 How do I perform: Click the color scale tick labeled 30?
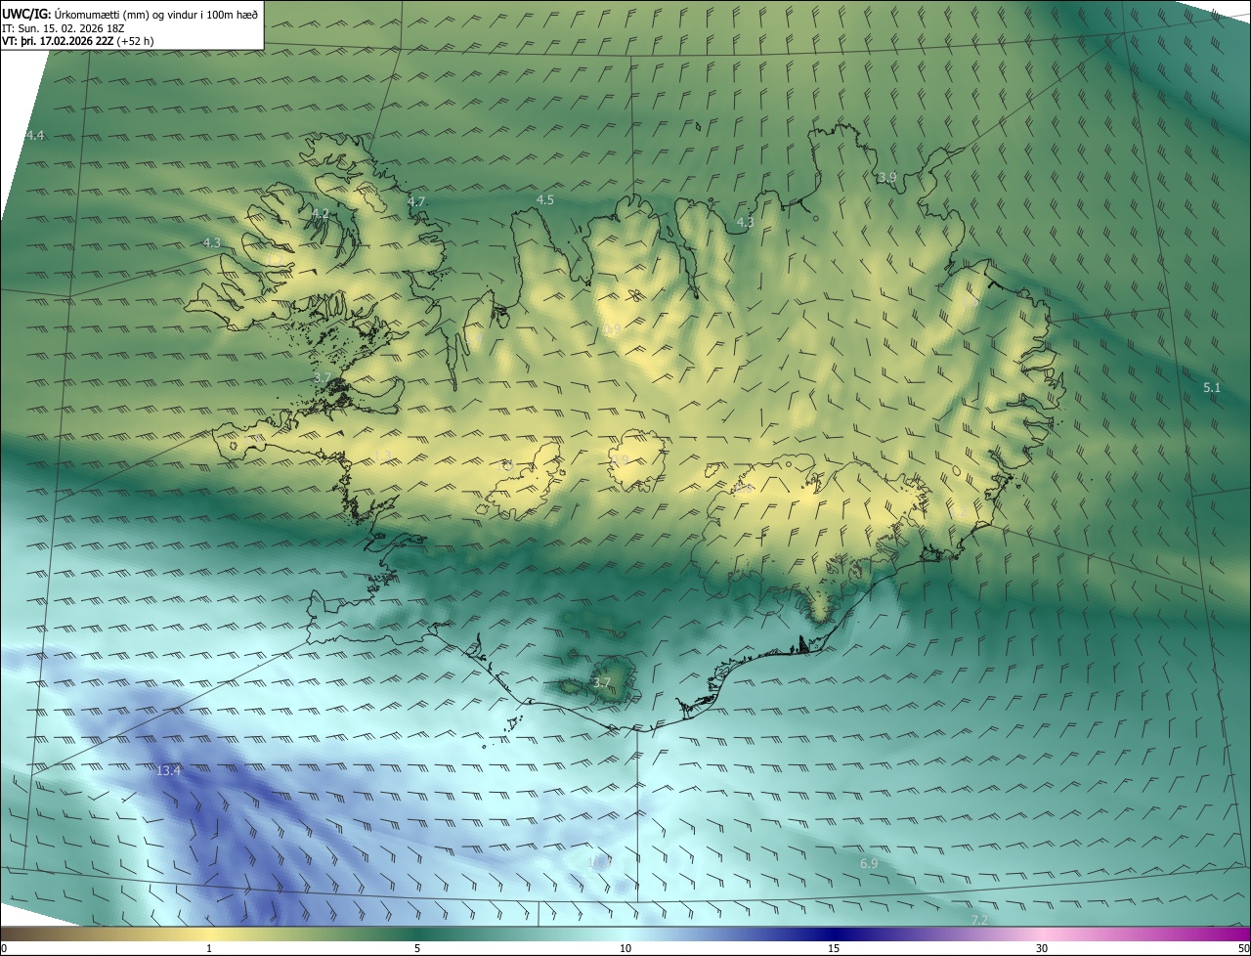pos(1042,948)
